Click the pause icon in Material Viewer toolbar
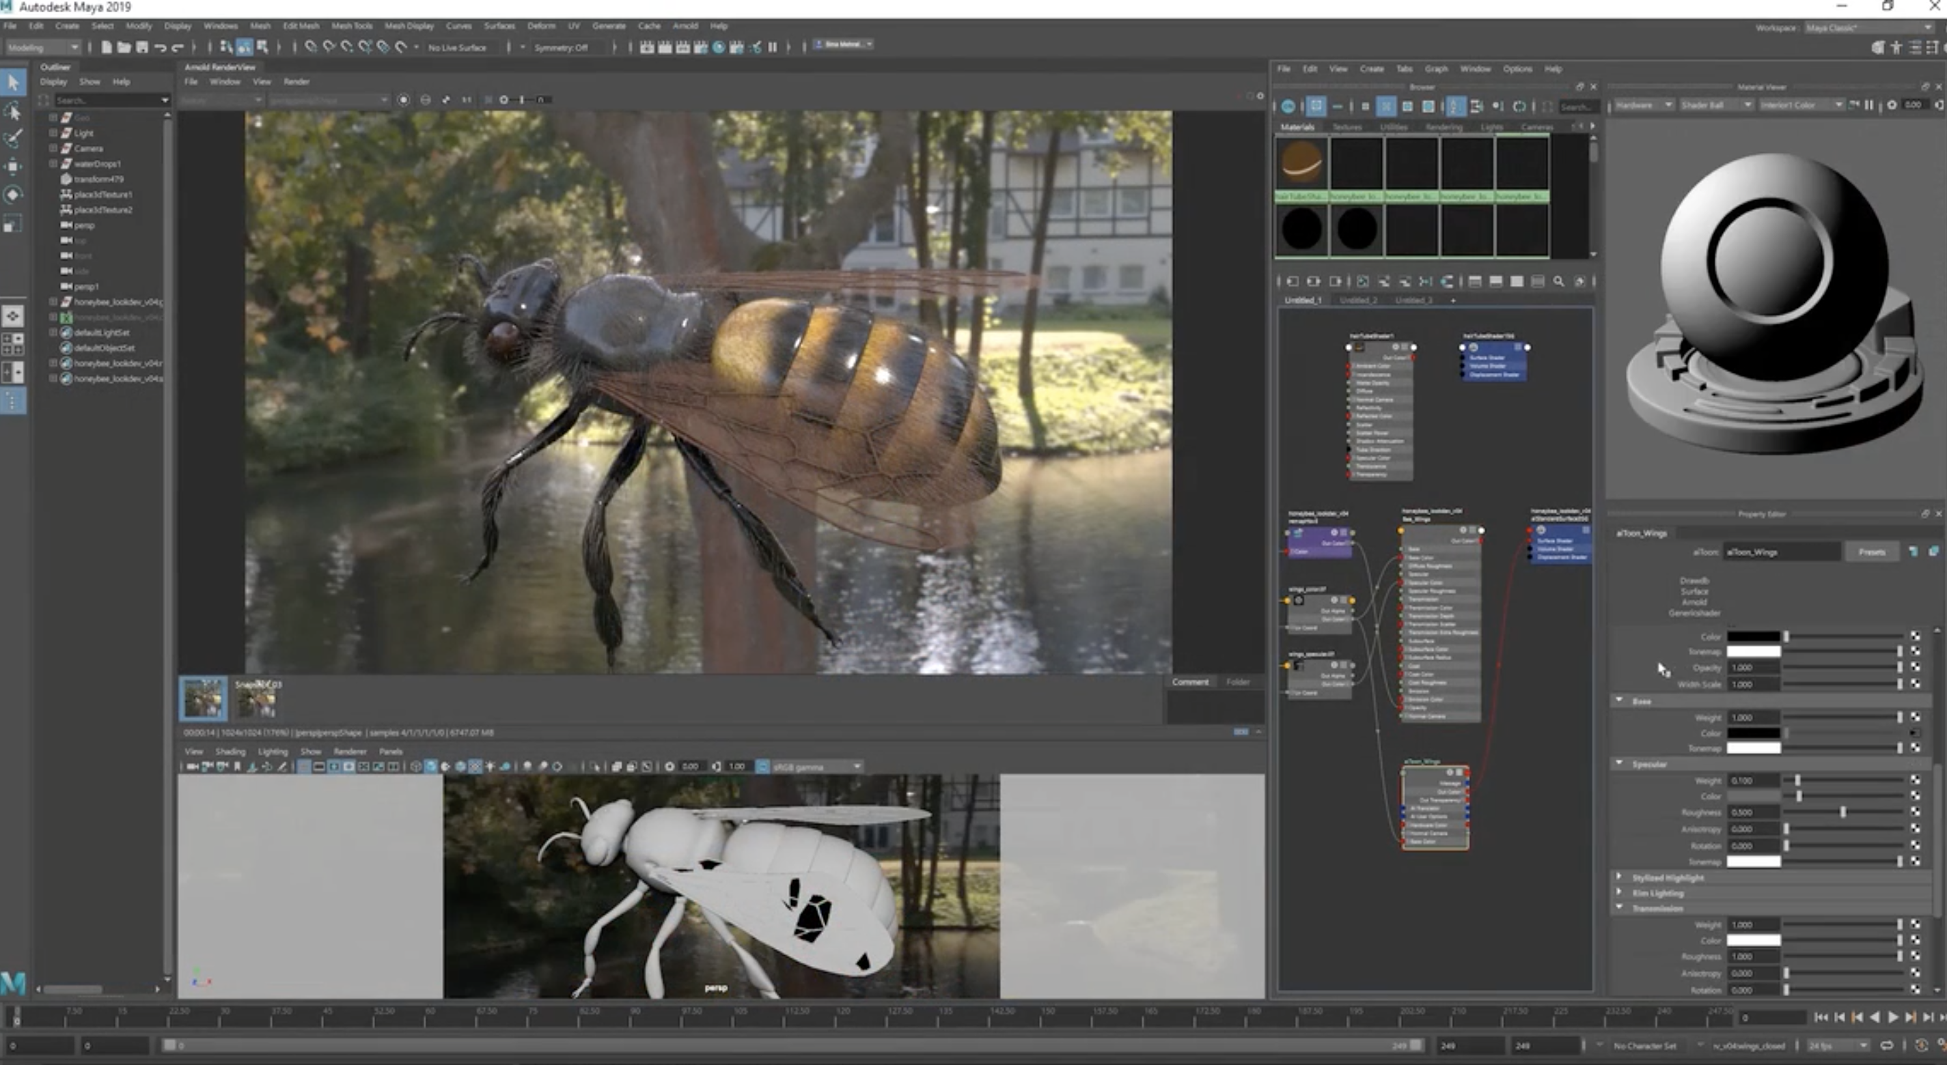Image resolution: width=1947 pixels, height=1065 pixels. point(1868,105)
